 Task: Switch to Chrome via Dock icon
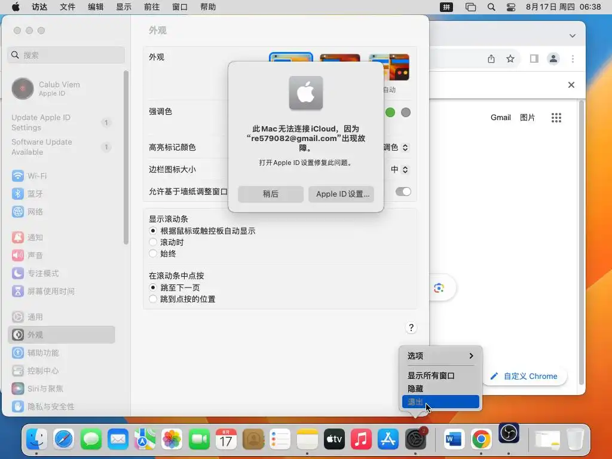[x=481, y=439]
